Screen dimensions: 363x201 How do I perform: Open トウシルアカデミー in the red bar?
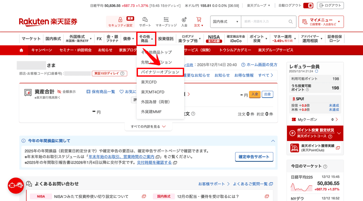(235, 50)
